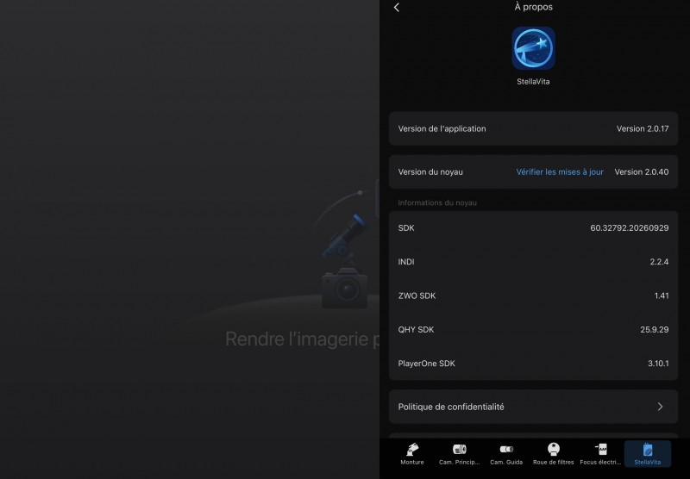
Task: Click the StellaVita app logo
Action: 533,48
